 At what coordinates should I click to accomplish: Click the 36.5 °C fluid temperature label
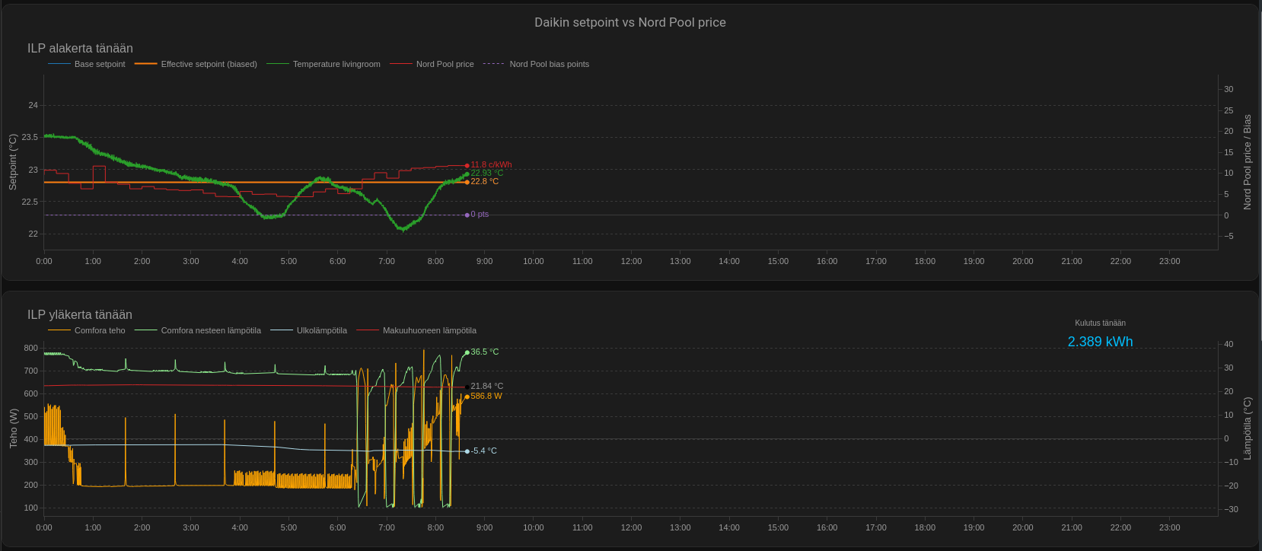(x=484, y=352)
